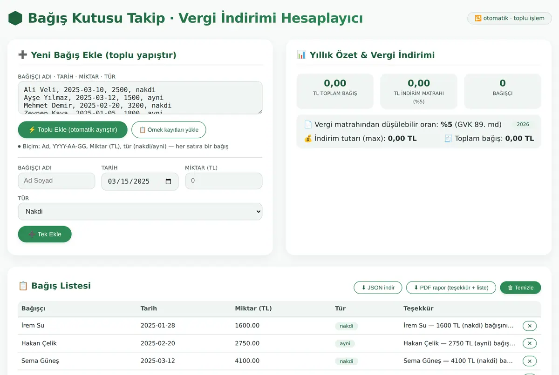This screenshot has height=375, width=559.
Task: Open the calendar picker icon in date field
Action: click(169, 181)
